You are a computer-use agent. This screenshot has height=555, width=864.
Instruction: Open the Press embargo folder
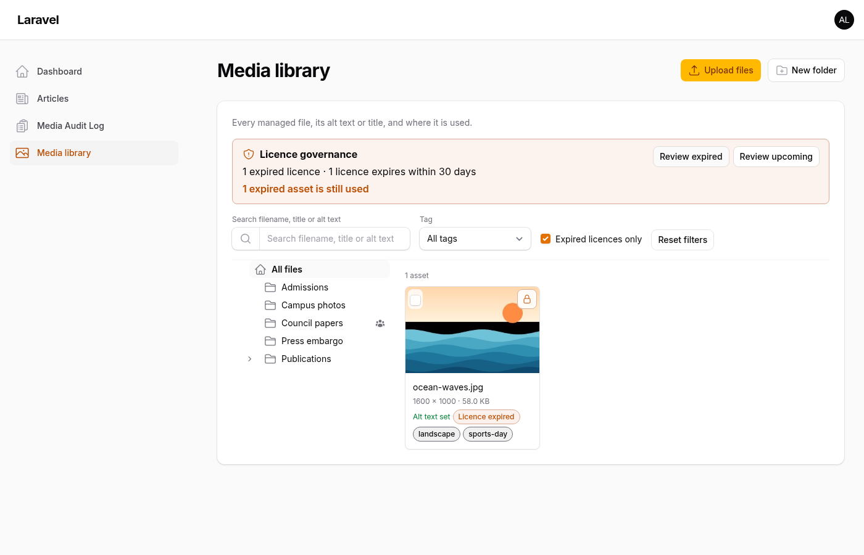312,341
